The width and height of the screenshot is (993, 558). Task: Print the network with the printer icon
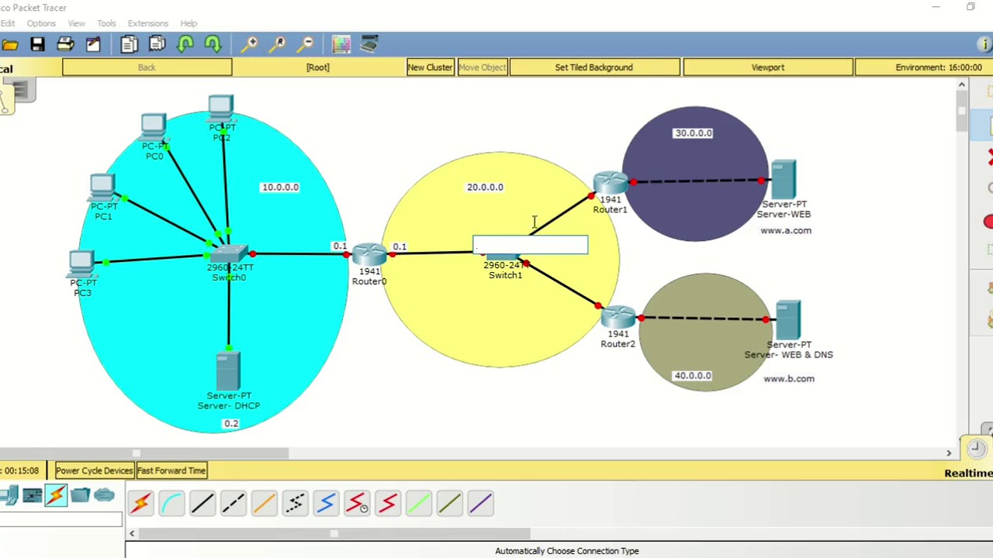point(65,45)
